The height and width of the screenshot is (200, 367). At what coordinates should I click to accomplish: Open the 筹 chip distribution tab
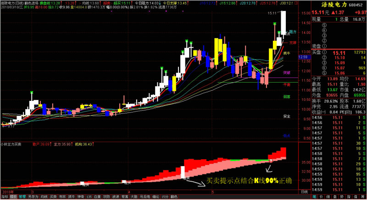click(362, 197)
